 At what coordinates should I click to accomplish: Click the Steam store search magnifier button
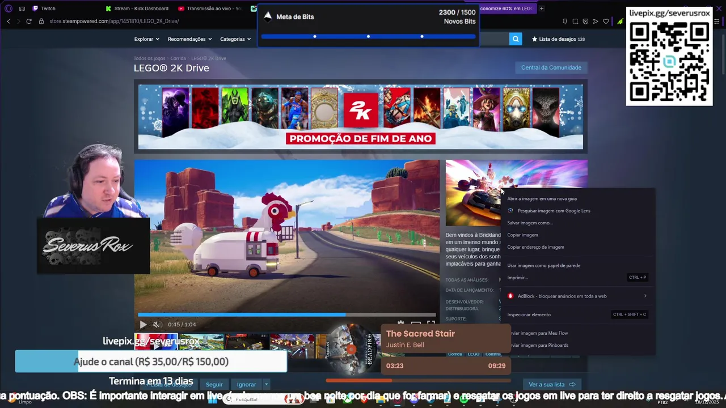pos(515,39)
